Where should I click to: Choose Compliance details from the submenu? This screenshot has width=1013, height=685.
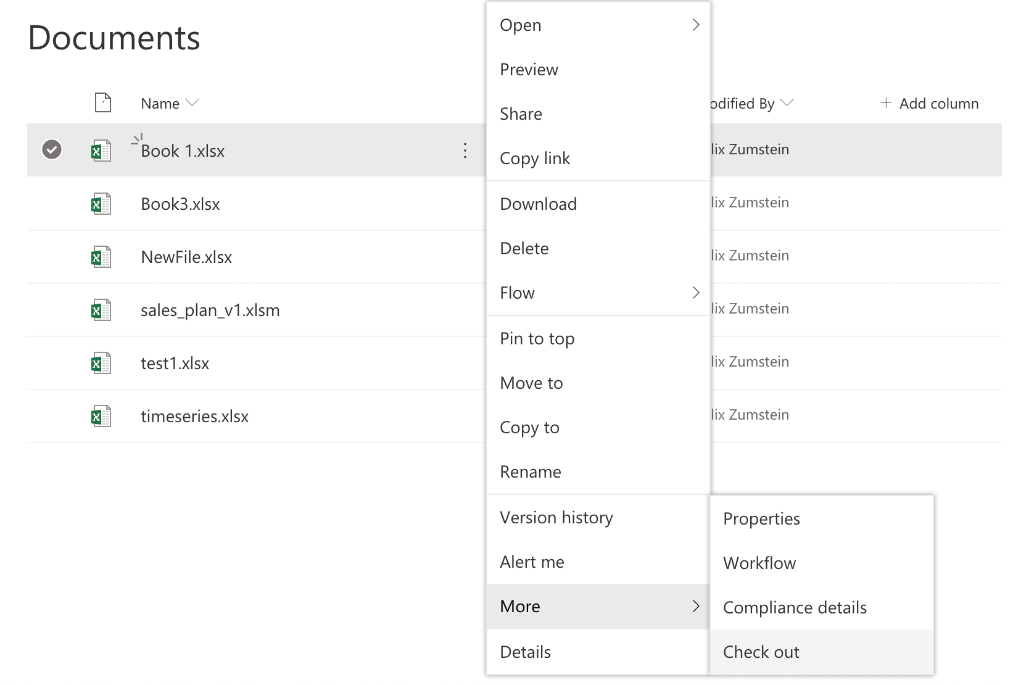point(795,607)
